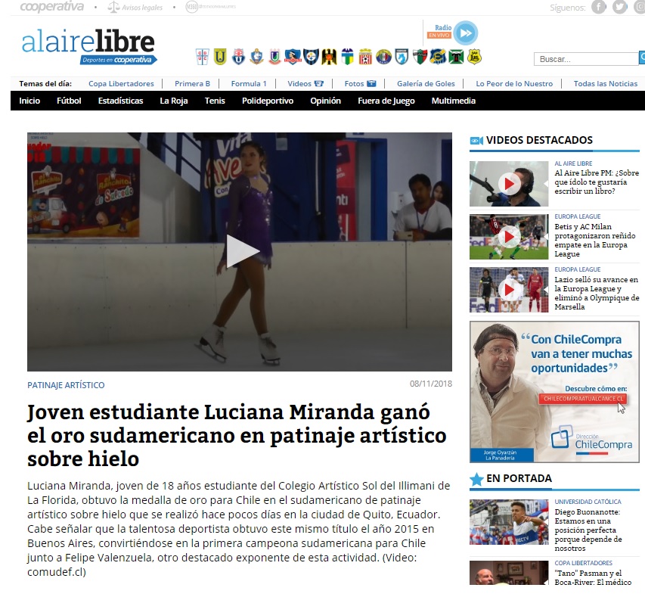Go to the La Roja section
Screen dimensions: 645x597
[x=173, y=101]
